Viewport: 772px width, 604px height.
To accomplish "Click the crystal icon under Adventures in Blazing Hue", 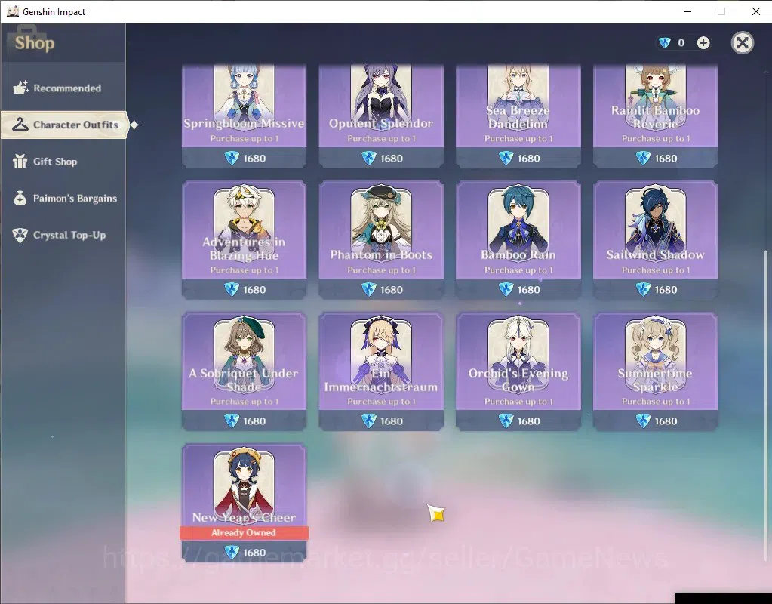I will 232,289.
